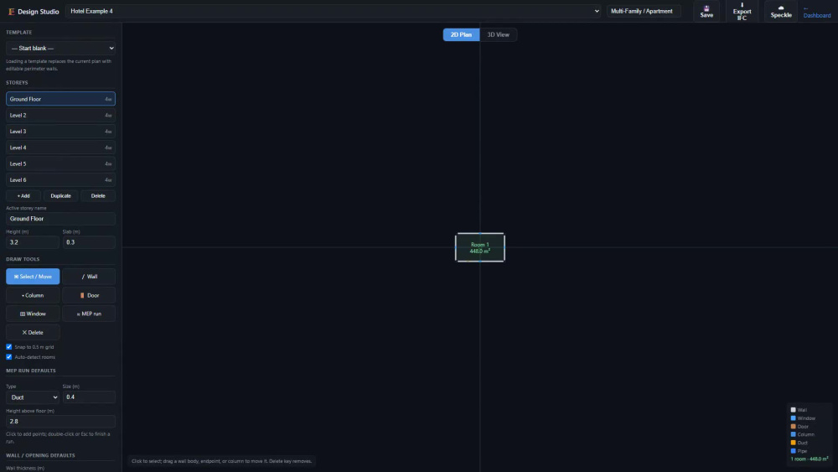Activate the Select / Move tool
Image resolution: width=838 pixels, height=472 pixels.
pyautogui.click(x=33, y=277)
